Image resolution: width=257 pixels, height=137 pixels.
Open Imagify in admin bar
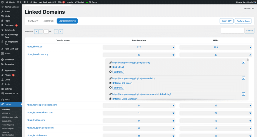click(x=70, y=2)
